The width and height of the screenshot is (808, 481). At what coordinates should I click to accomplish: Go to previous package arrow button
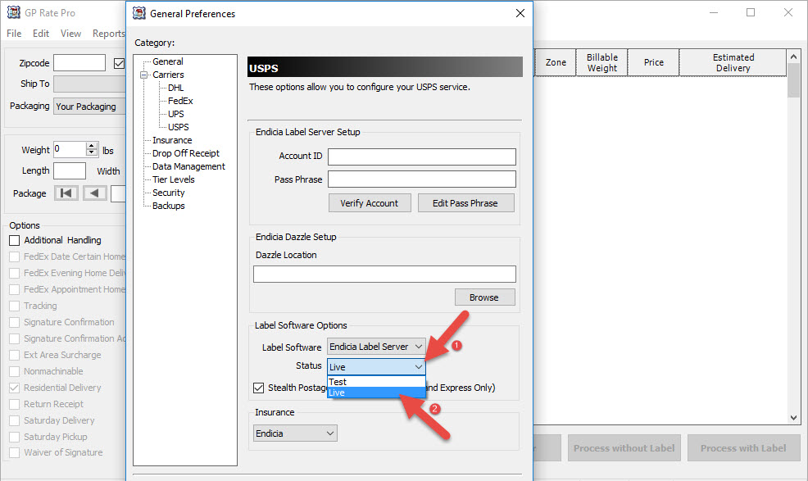[x=94, y=193]
